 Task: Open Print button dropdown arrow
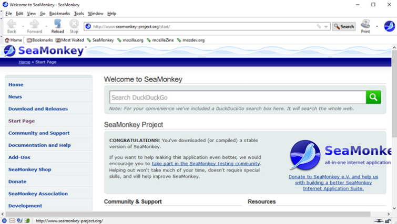[x=376, y=26]
